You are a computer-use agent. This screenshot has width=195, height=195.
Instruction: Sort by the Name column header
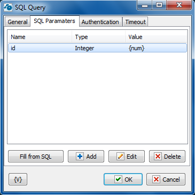click(x=40, y=37)
